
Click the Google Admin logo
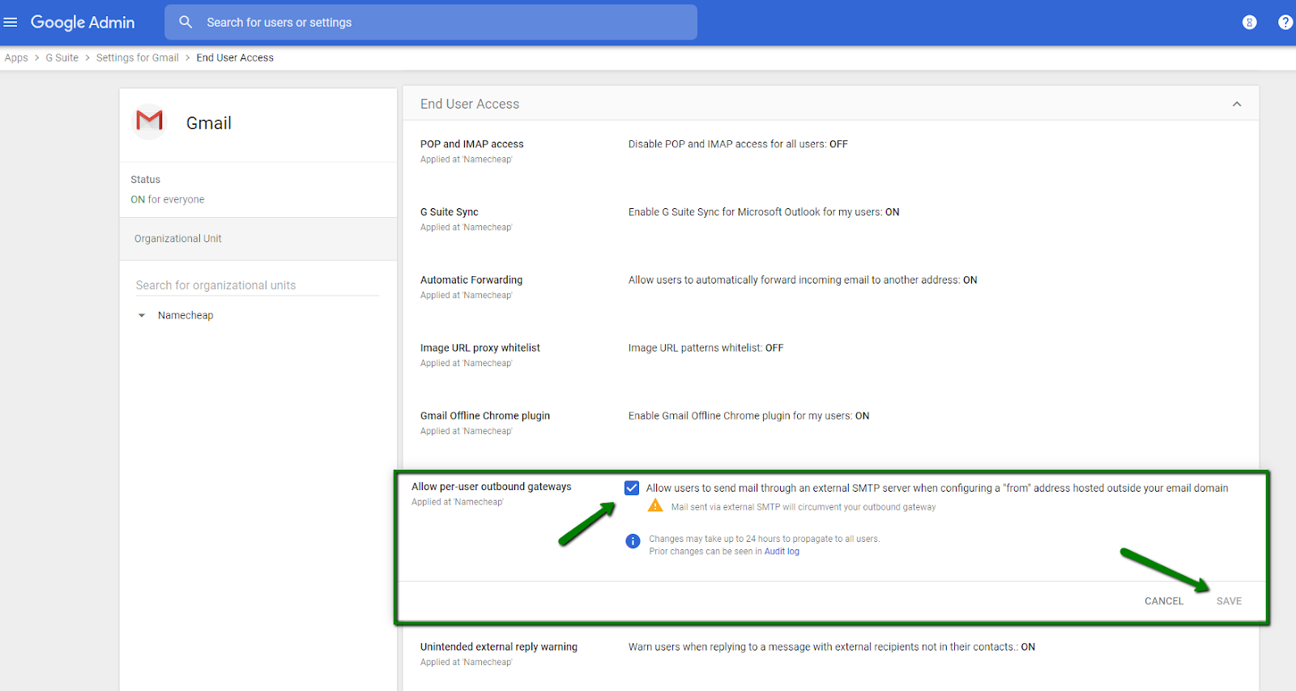(x=83, y=22)
